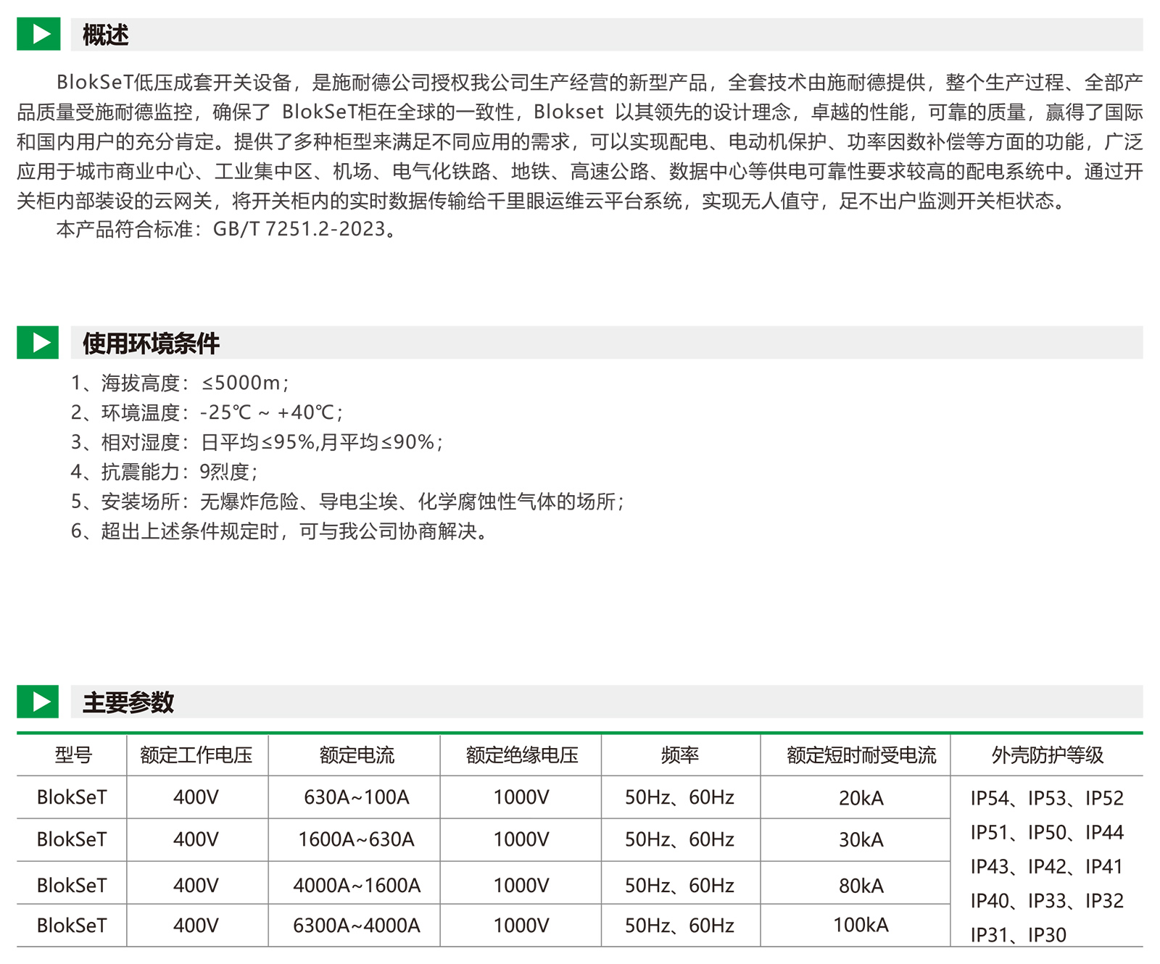The width and height of the screenshot is (1160, 964).
Task: Click the 频率 column header
Action: click(x=680, y=755)
